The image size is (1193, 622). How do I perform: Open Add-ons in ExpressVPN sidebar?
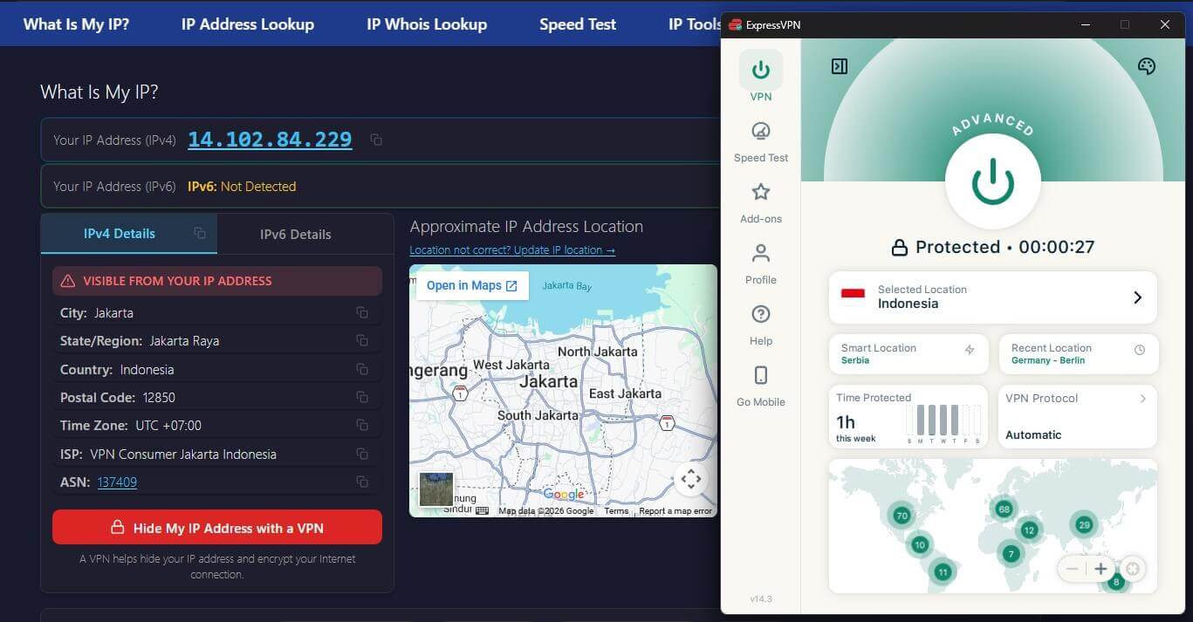click(760, 202)
